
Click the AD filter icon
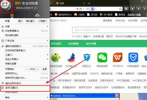pyautogui.click(x=3, y=41)
